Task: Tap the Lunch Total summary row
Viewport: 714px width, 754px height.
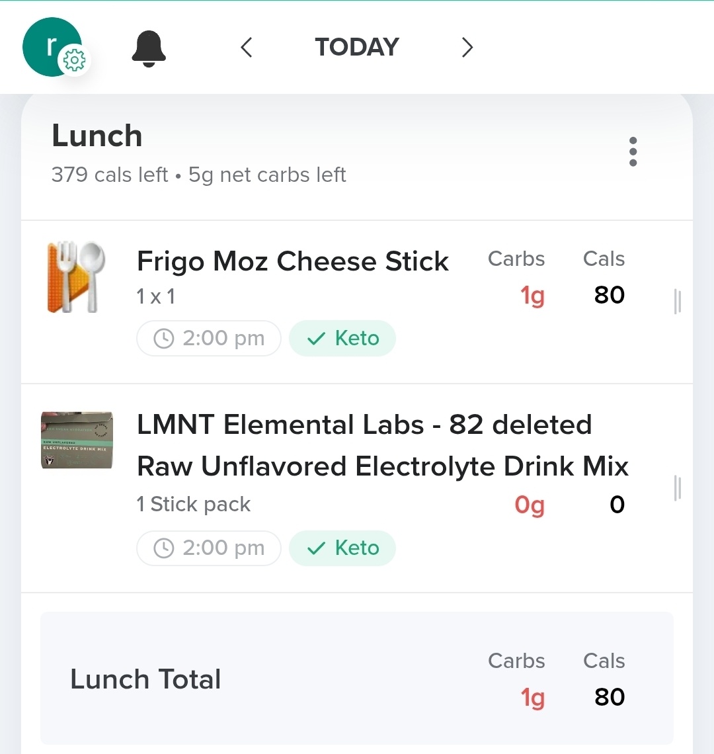Action: point(145,679)
